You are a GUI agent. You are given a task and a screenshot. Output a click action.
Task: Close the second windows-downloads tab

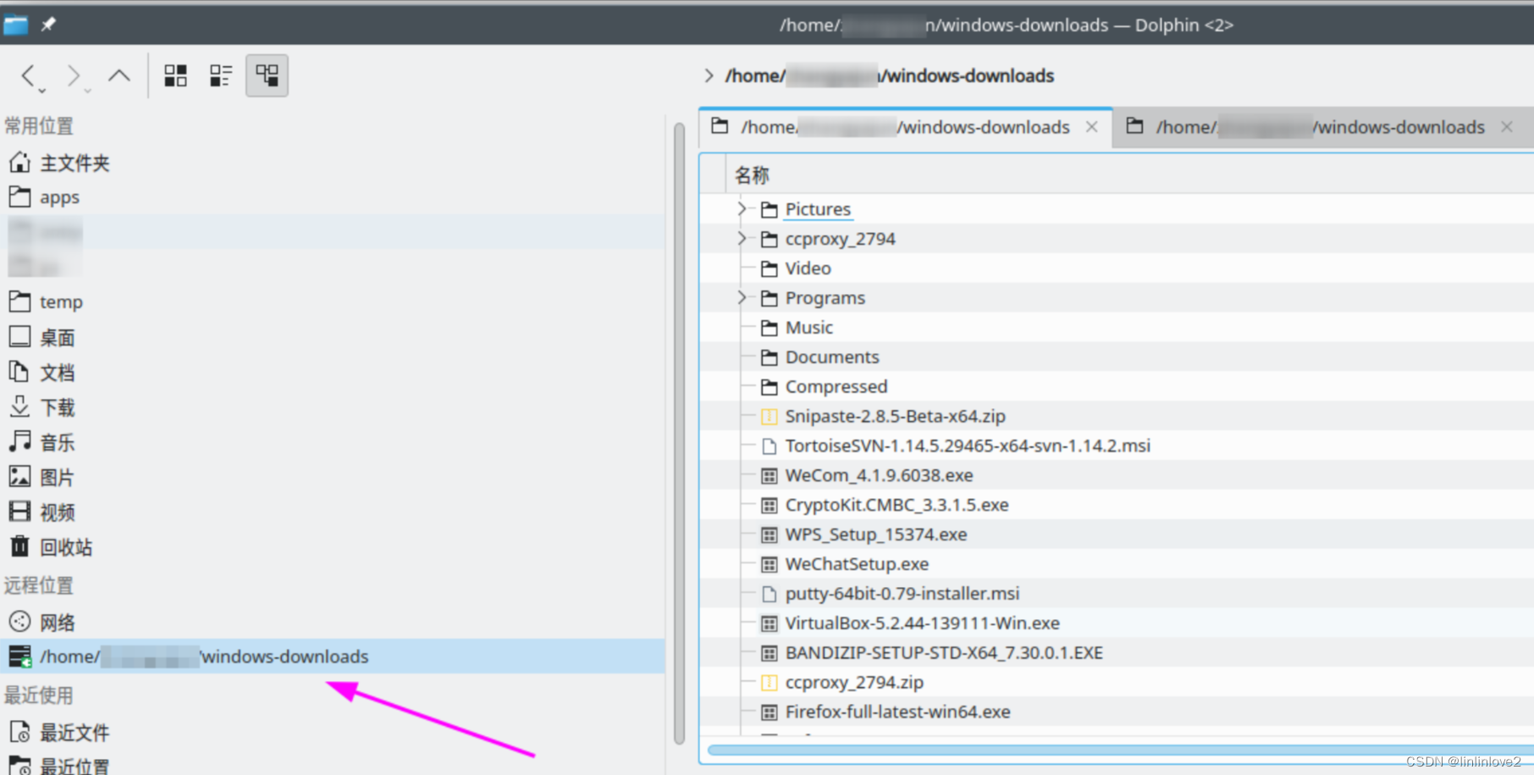1507,127
